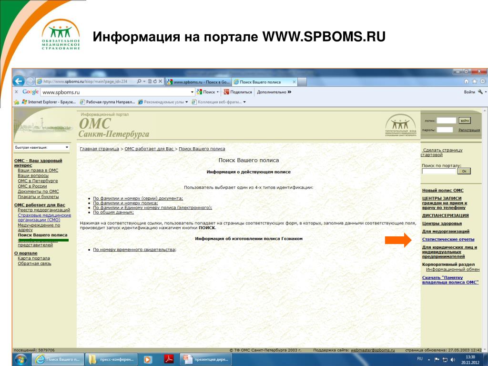Open 'По общим данным' link
The image size is (488, 366).
(x=113, y=212)
